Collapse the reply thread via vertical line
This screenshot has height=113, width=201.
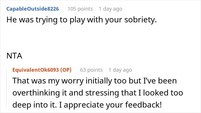point(7,89)
